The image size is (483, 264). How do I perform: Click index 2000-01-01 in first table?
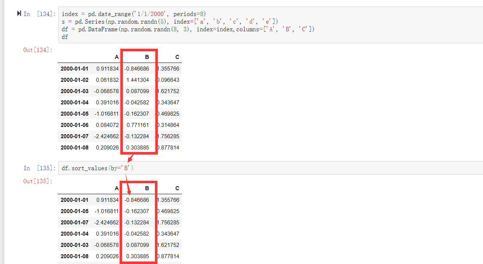point(74,68)
